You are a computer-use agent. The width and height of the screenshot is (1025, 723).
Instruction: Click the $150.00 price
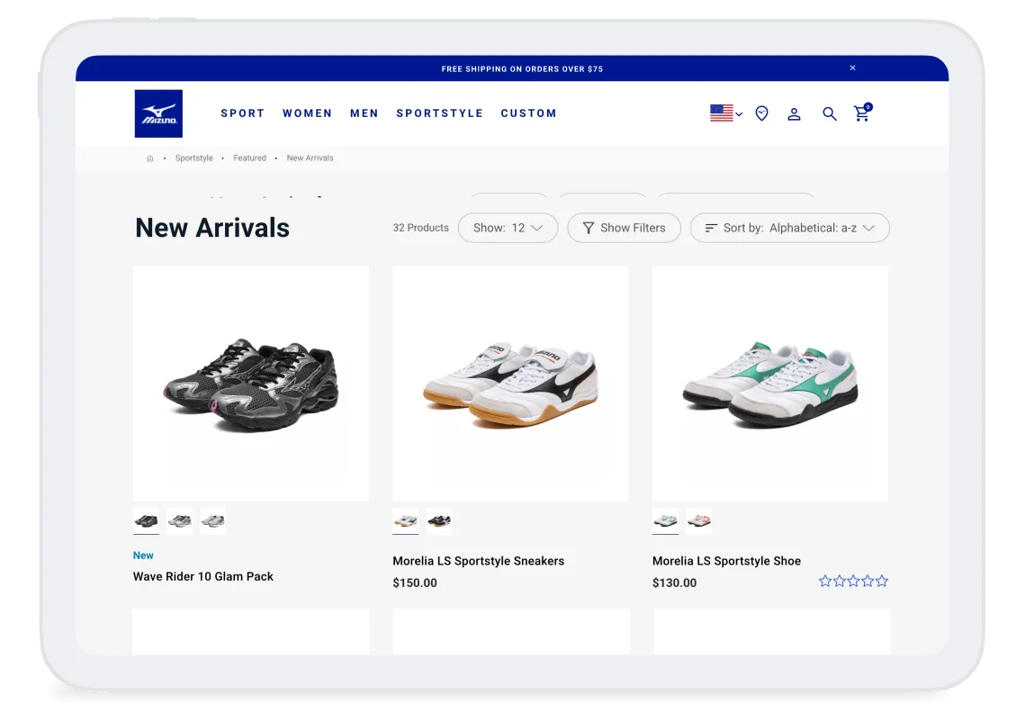415,583
